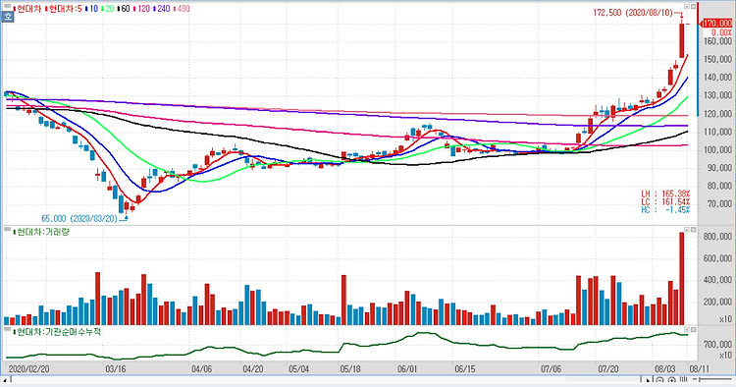Minimize the price chart pane
Image resolution: width=736 pixels, height=387 pixels.
[687, 7]
